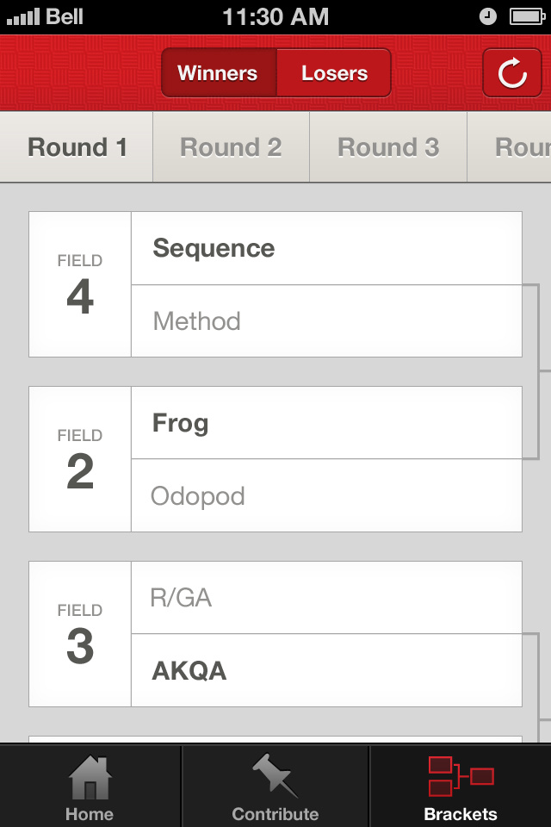Screen dimensions: 551x827
Task: Tap the clock icon in status bar
Action: coord(488,16)
